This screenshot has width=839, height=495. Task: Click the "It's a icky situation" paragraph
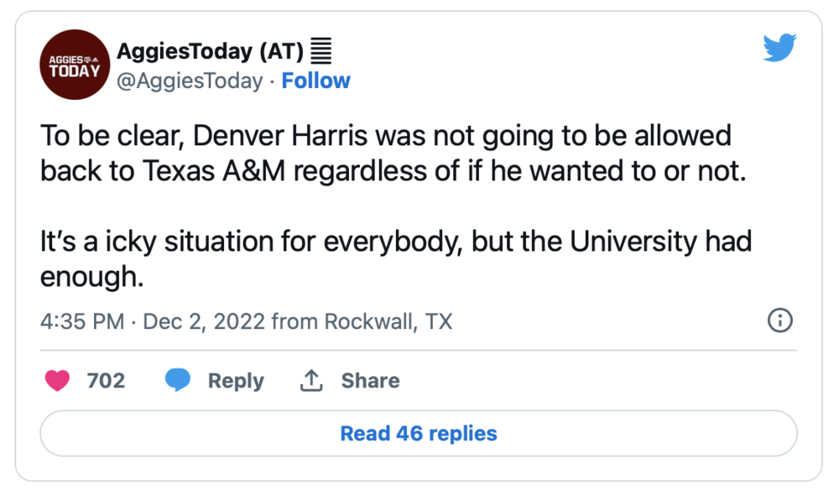coord(394,258)
